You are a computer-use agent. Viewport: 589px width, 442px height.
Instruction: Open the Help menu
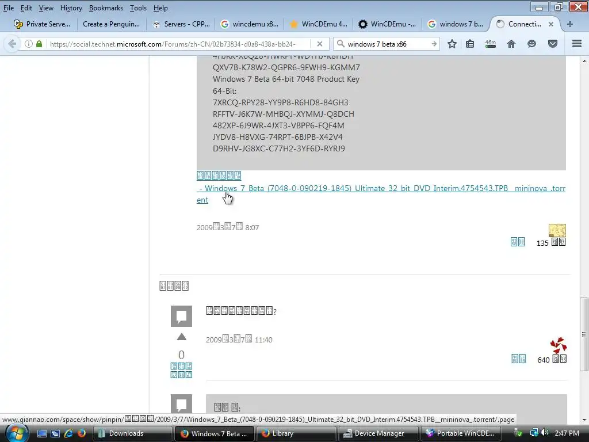coord(160,8)
